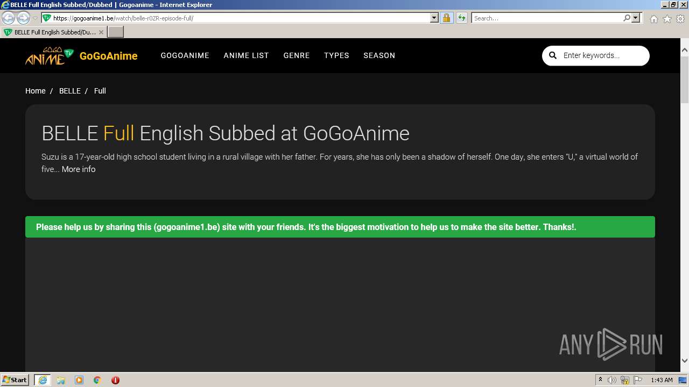The image size is (689, 387).
Task: Click the Internet Explorer search box
Action: [547, 18]
